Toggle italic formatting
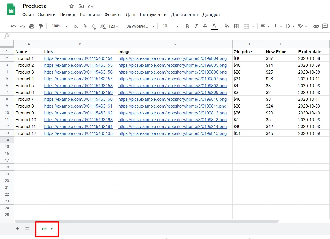The width and height of the screenshot is (330, 239). pyautogui.click(x=196, y=26)
